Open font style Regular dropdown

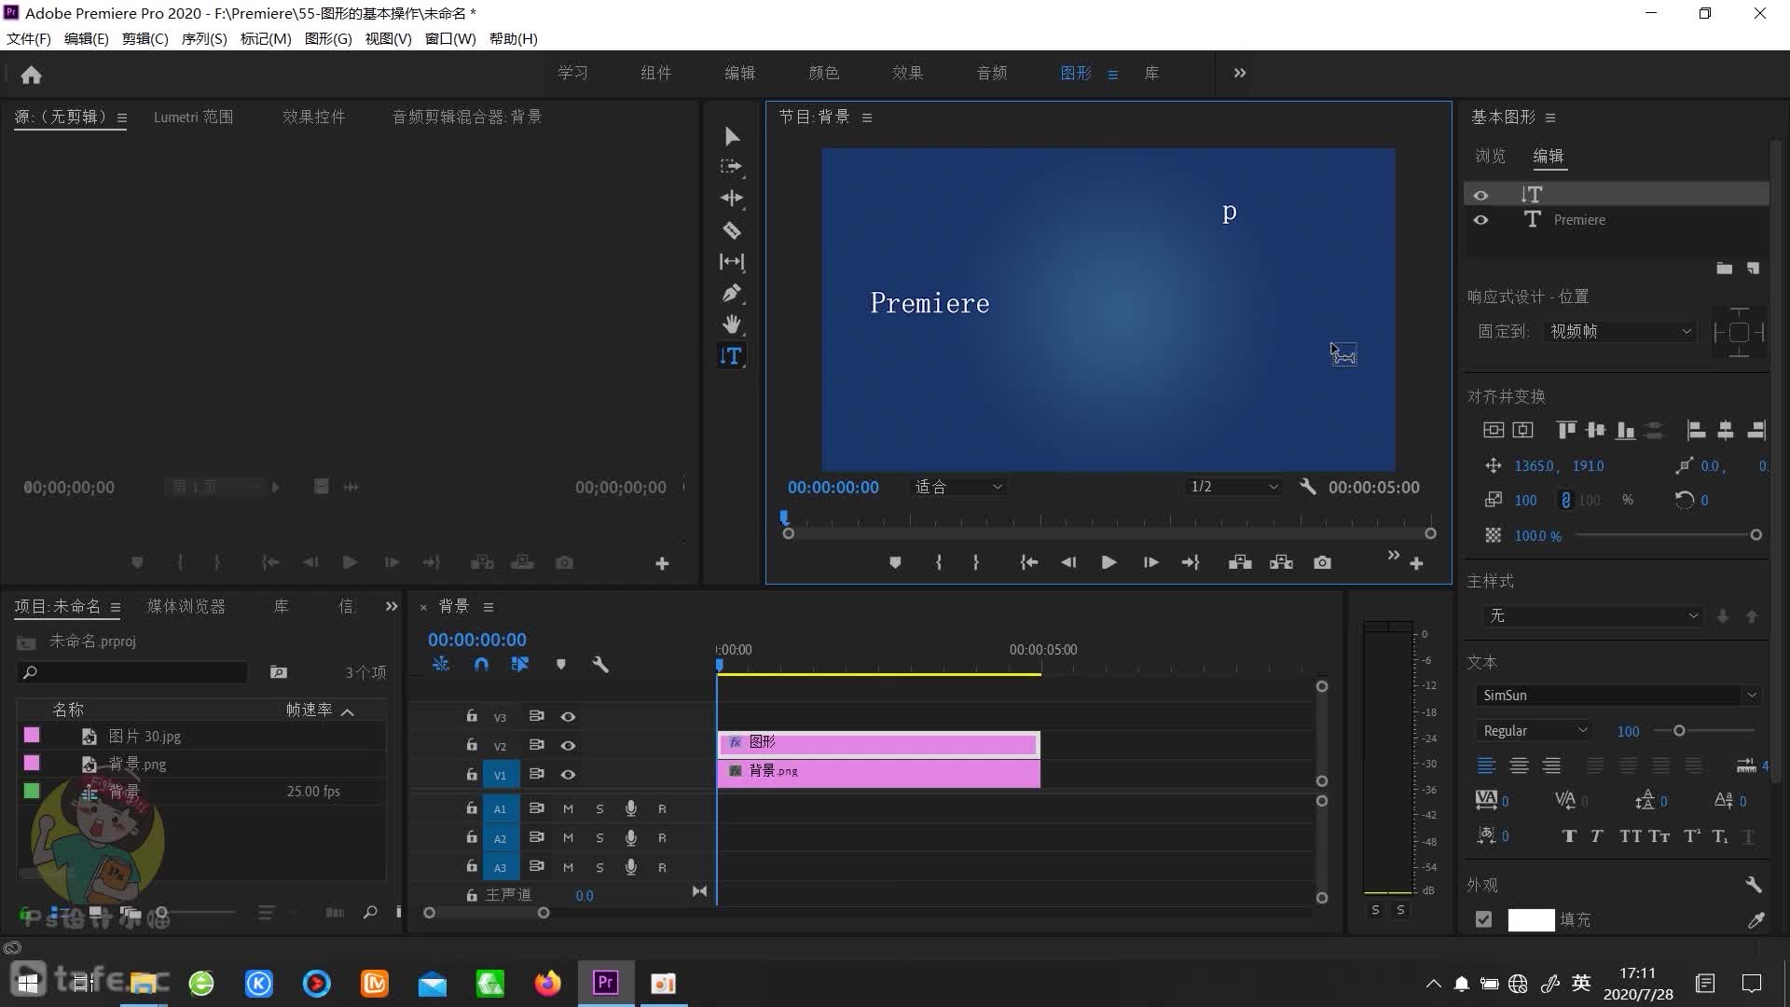click(1534, 731)
